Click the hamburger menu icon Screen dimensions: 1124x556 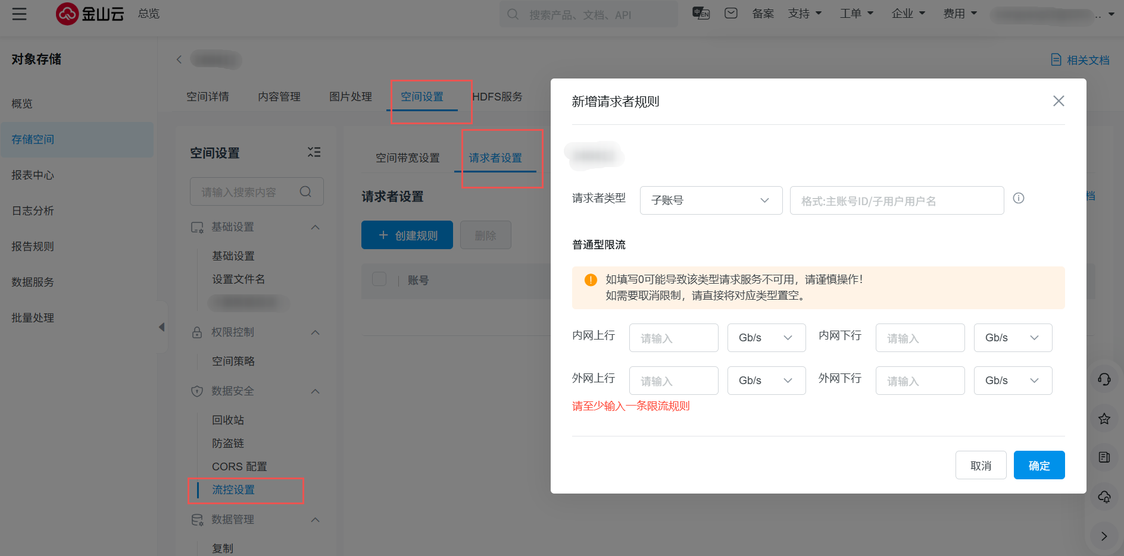[19, 14]
